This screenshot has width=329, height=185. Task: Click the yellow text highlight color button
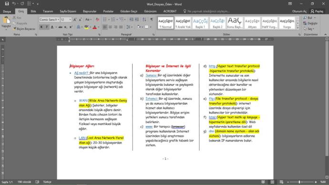[x=86, y=27]
